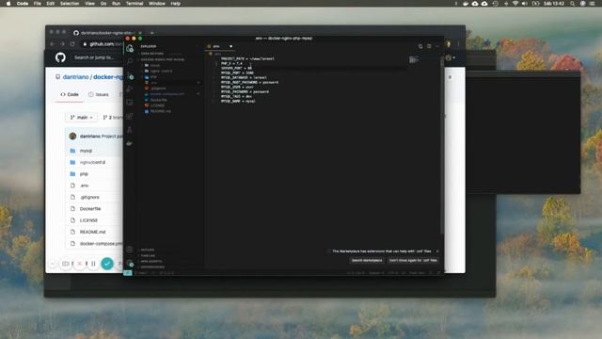Open the php folder on the GitHub page
This screenshot has width=602, height=339.
[x=84, y=174]
